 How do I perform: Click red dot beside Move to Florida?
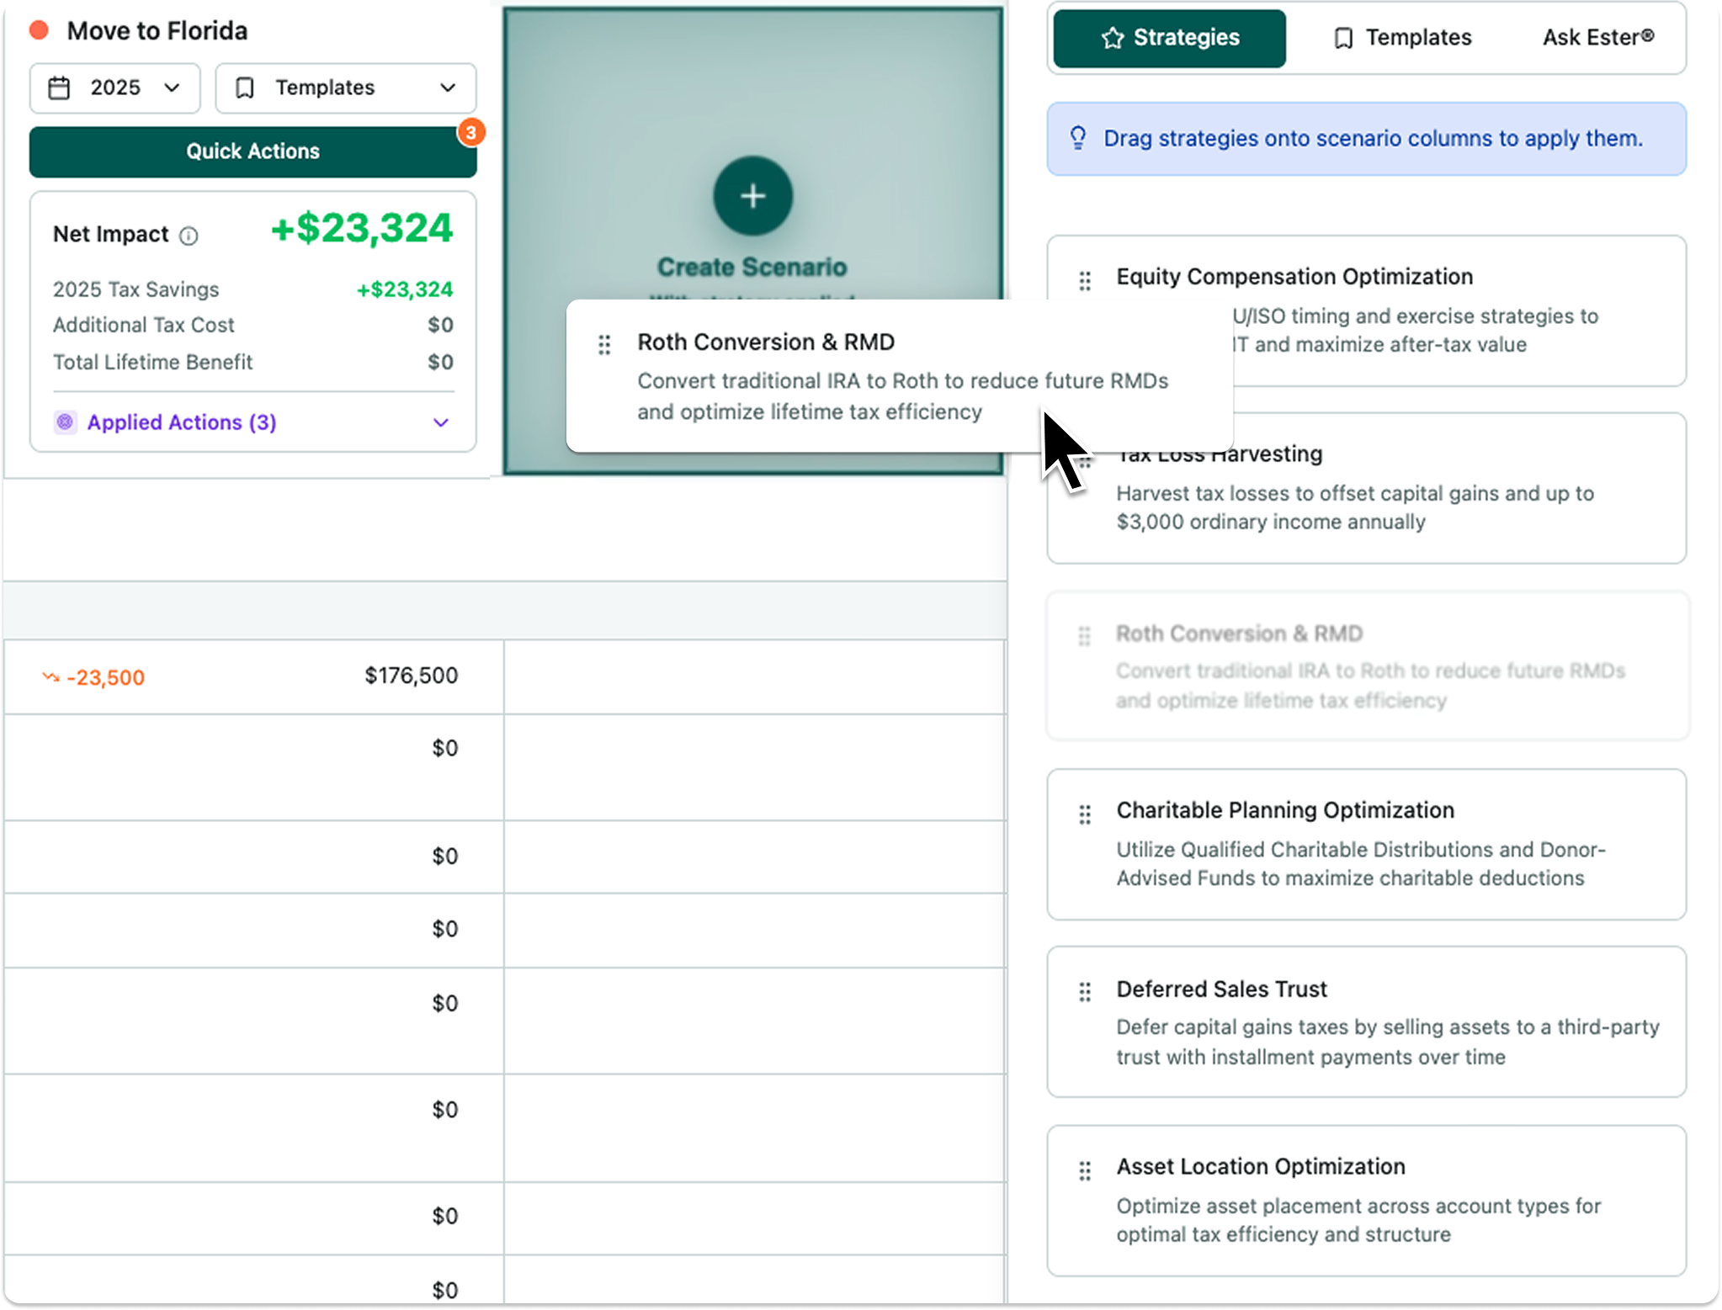pyautogui.click(x=39, y=31)
